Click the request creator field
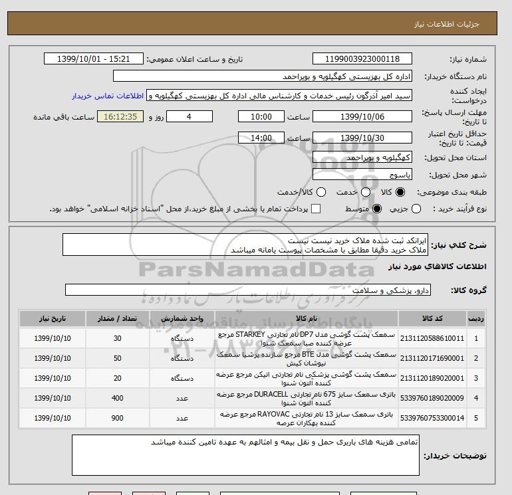This screenshot has width=512, height=495. [279, 96]
